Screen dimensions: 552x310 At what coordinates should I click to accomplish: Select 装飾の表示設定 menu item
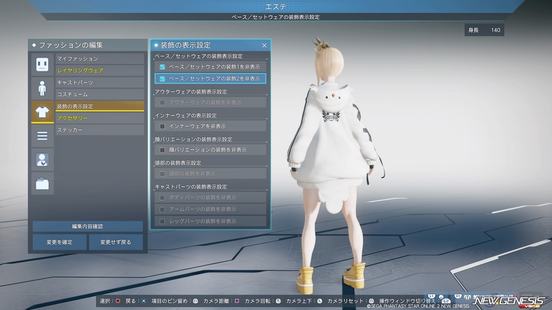(100, 107)
